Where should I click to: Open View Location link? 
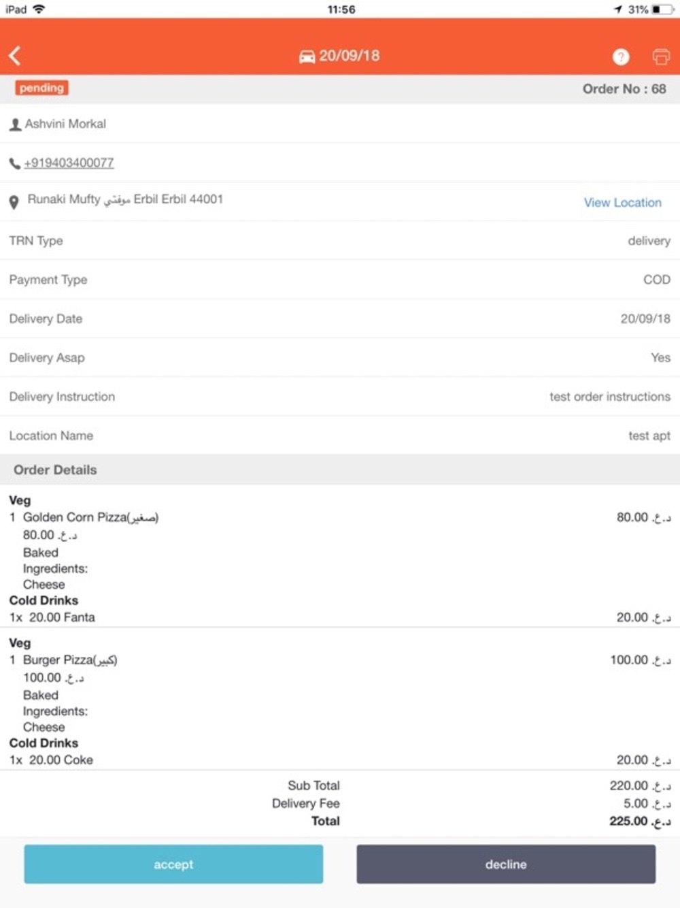tap(622, 202)
